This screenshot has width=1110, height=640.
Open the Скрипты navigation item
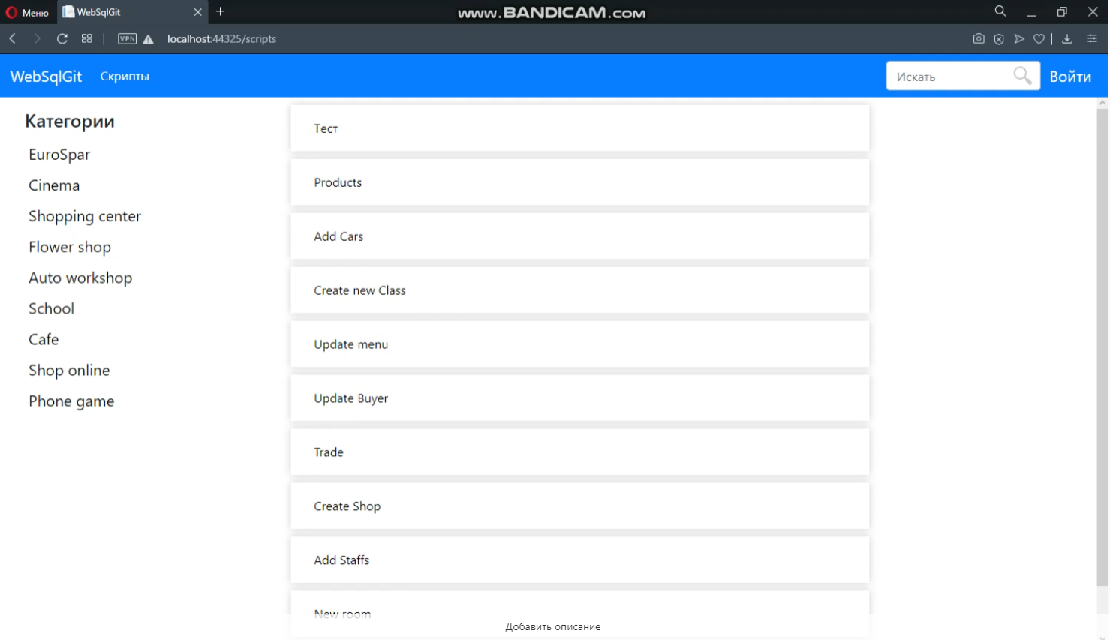pos(125,77)
